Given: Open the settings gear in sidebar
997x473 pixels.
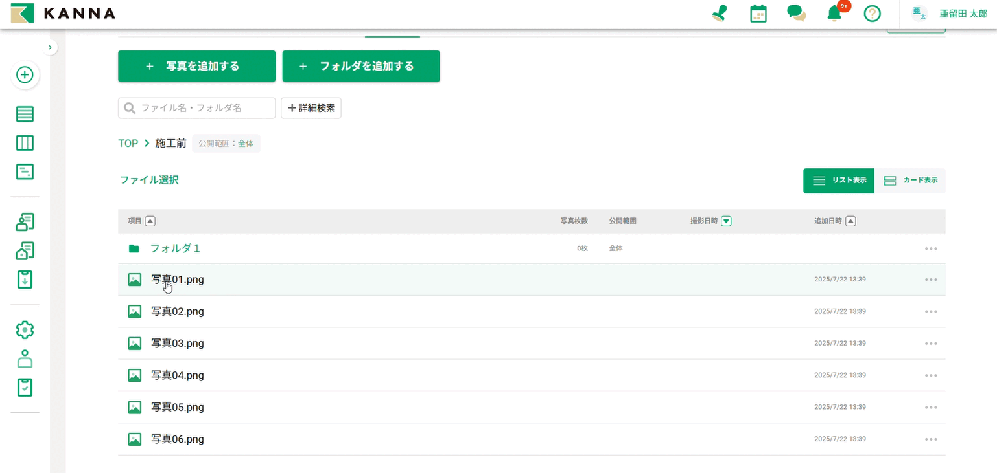Looking at the screenshot, I should coord(25,329).
